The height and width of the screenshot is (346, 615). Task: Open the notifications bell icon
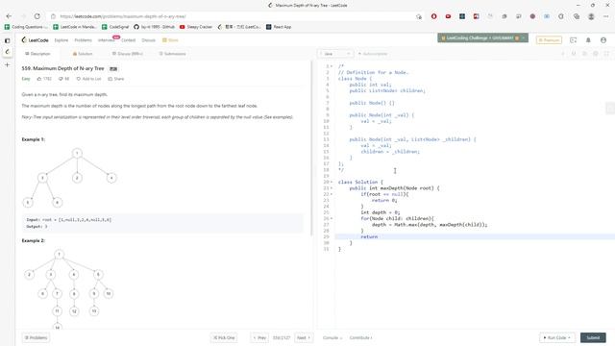588,40
